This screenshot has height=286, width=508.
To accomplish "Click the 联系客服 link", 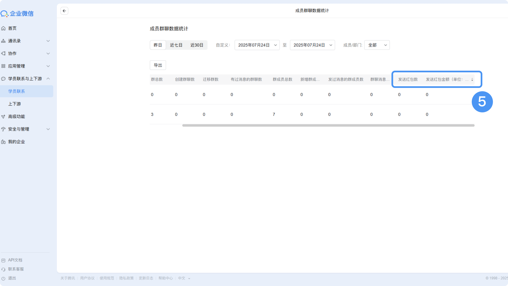I will tap(16, 269).
